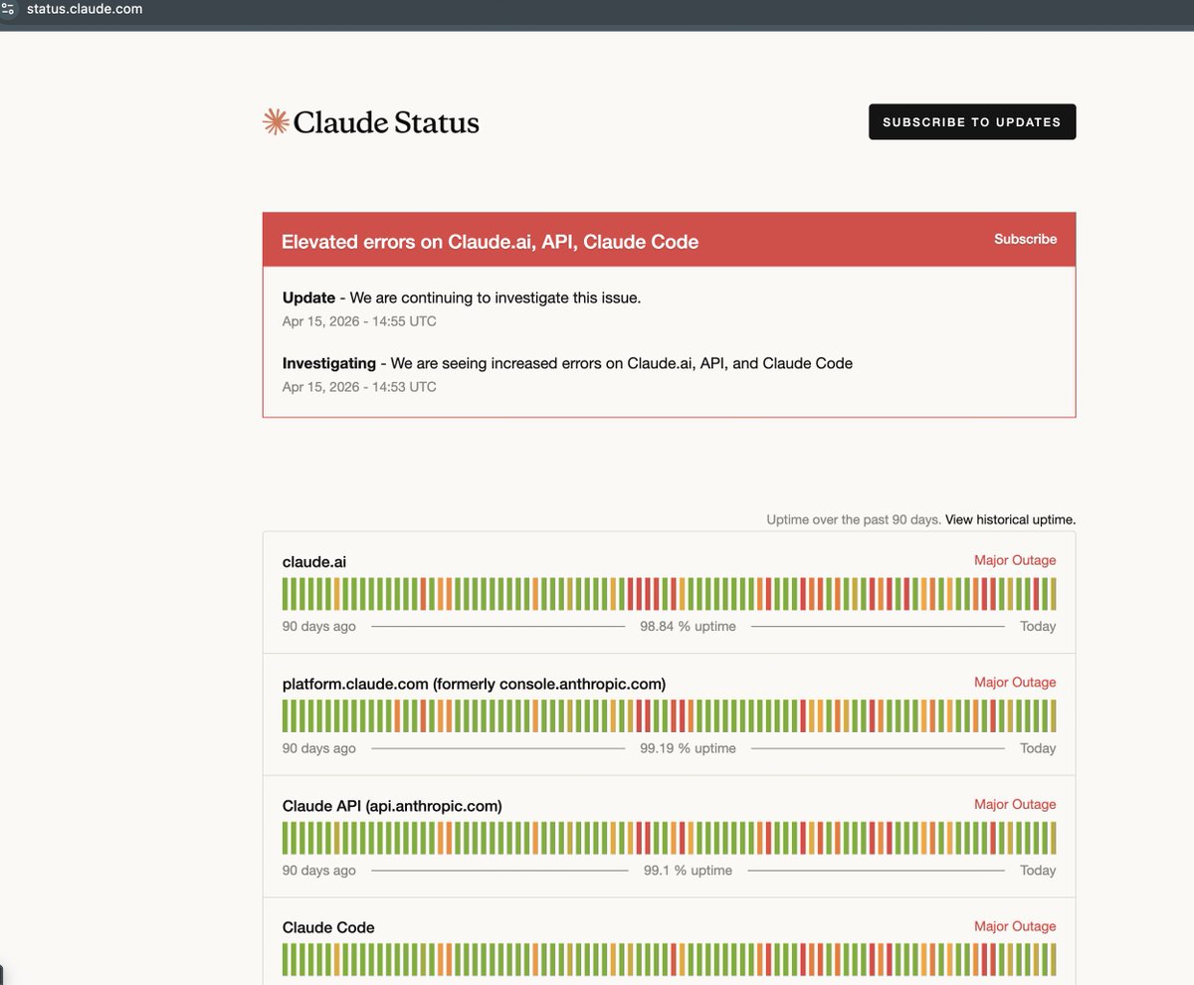
Task: Click the Investigating status label in incident
Action: [329, 364]
